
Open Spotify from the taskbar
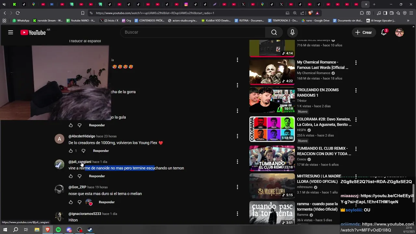pos(58,230)
